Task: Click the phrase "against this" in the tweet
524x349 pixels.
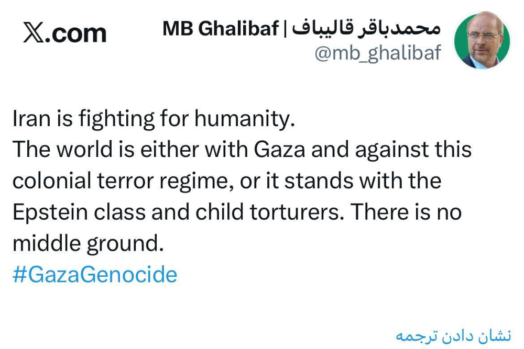Action: 414,150
